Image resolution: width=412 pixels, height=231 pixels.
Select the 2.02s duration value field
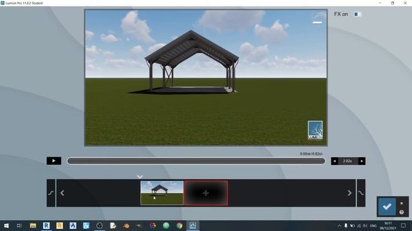point(348,161)
